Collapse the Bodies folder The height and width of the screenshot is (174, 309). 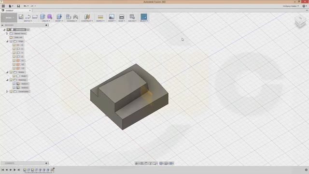pos(7,72)
